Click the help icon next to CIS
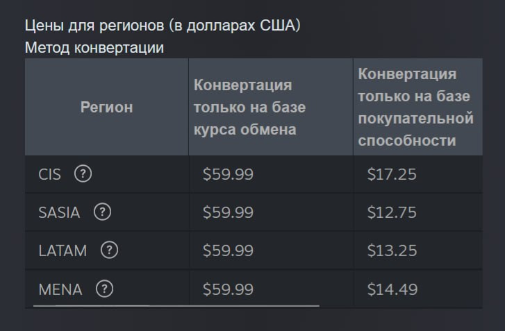 (x=83, y=174)
